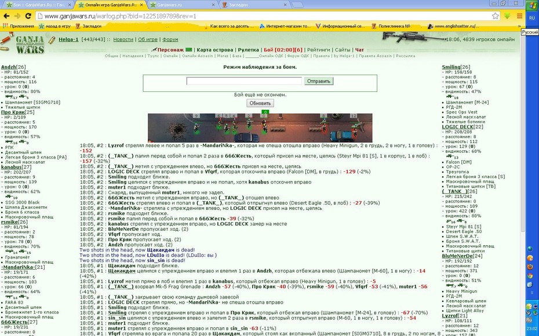Open the Рейтинги menu item
This screenshot has height=336, width=539.
pyautogui.click(x=319, y=50)
